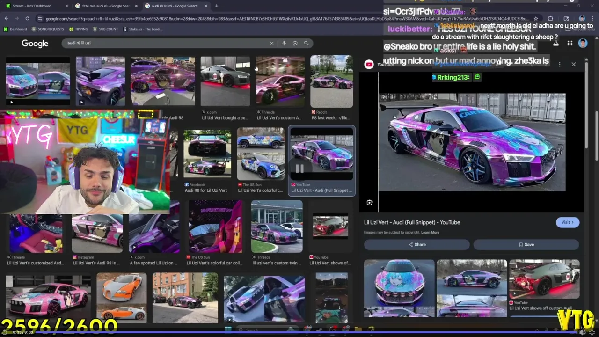
Task: Open Google Lens image search icon
Action: (x=295, y=43)
